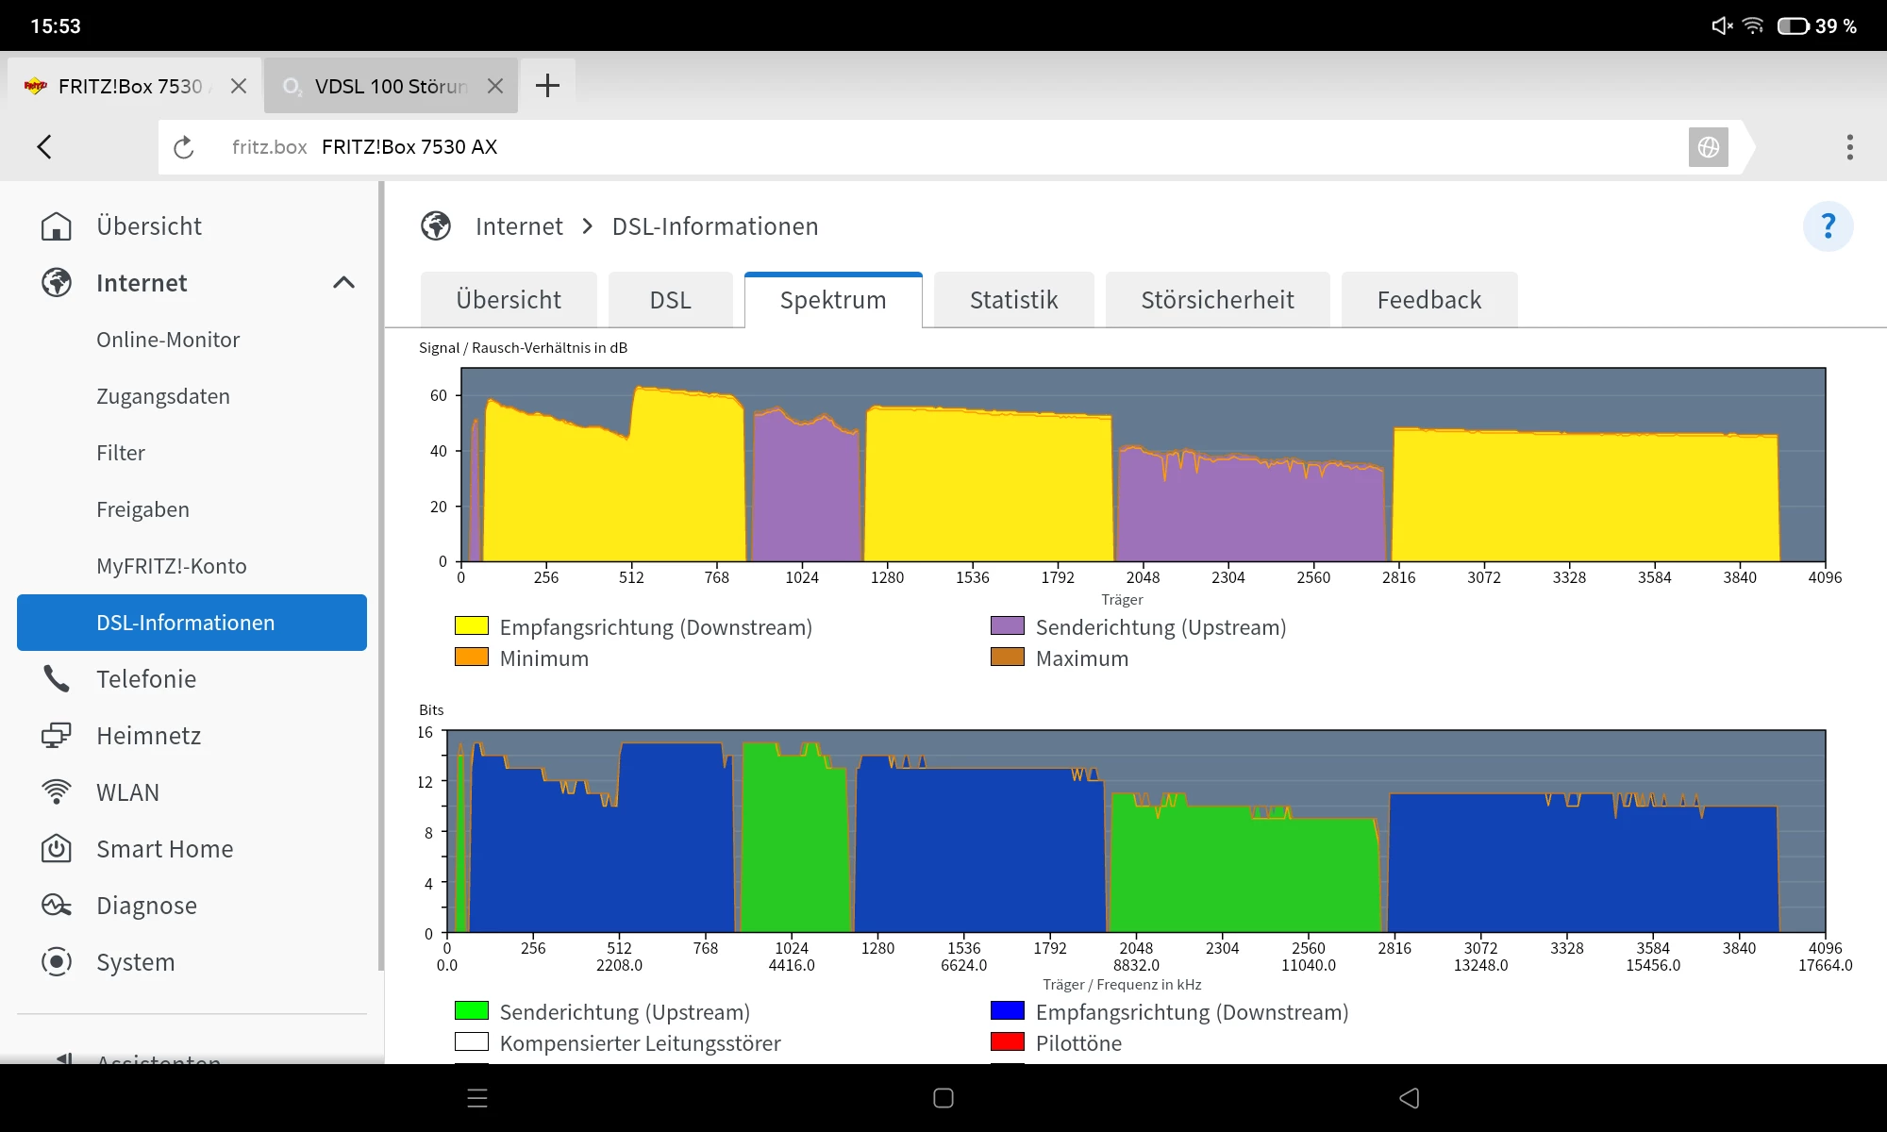The width and height of the screenshot is (1887, 1132).
Task: Open the browser three-dot menu
Action: (x=1849, y=147)
